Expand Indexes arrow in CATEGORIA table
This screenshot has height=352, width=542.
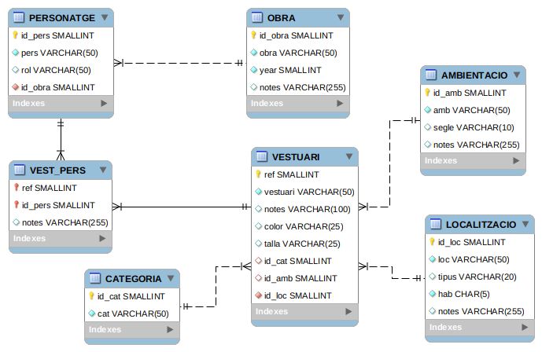point(169,330)
